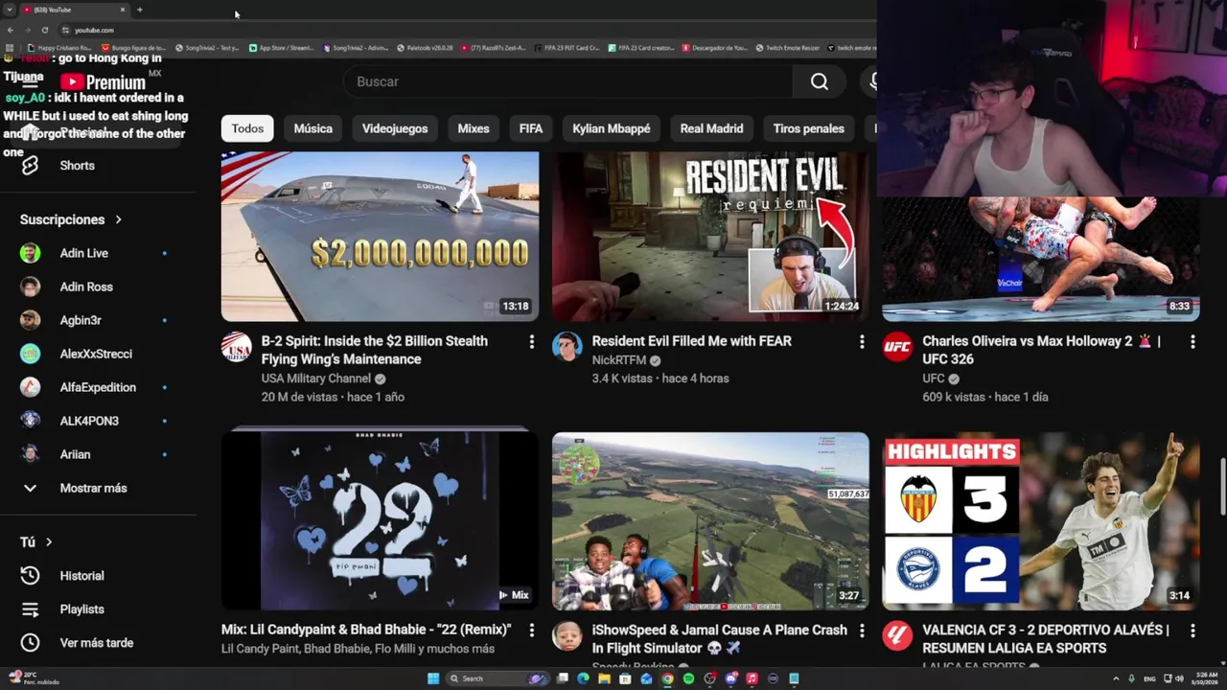Click LALIGA channel avatar under Valencia video

pyautogui.click(x=897, y=636)
